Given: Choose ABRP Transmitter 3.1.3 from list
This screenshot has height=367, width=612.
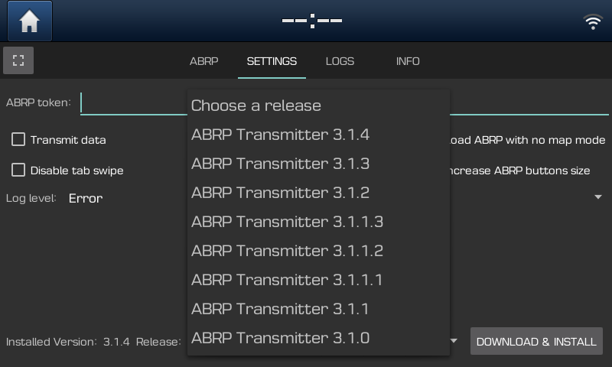Looking at the screenshot, I should click(x=318, y=164).
